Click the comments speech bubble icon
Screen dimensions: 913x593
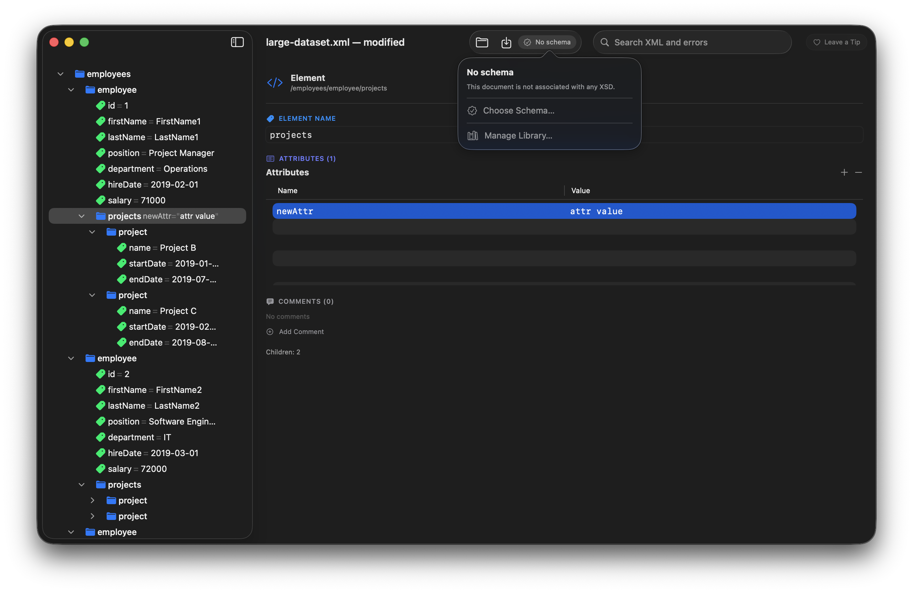(x=270, y=301)
